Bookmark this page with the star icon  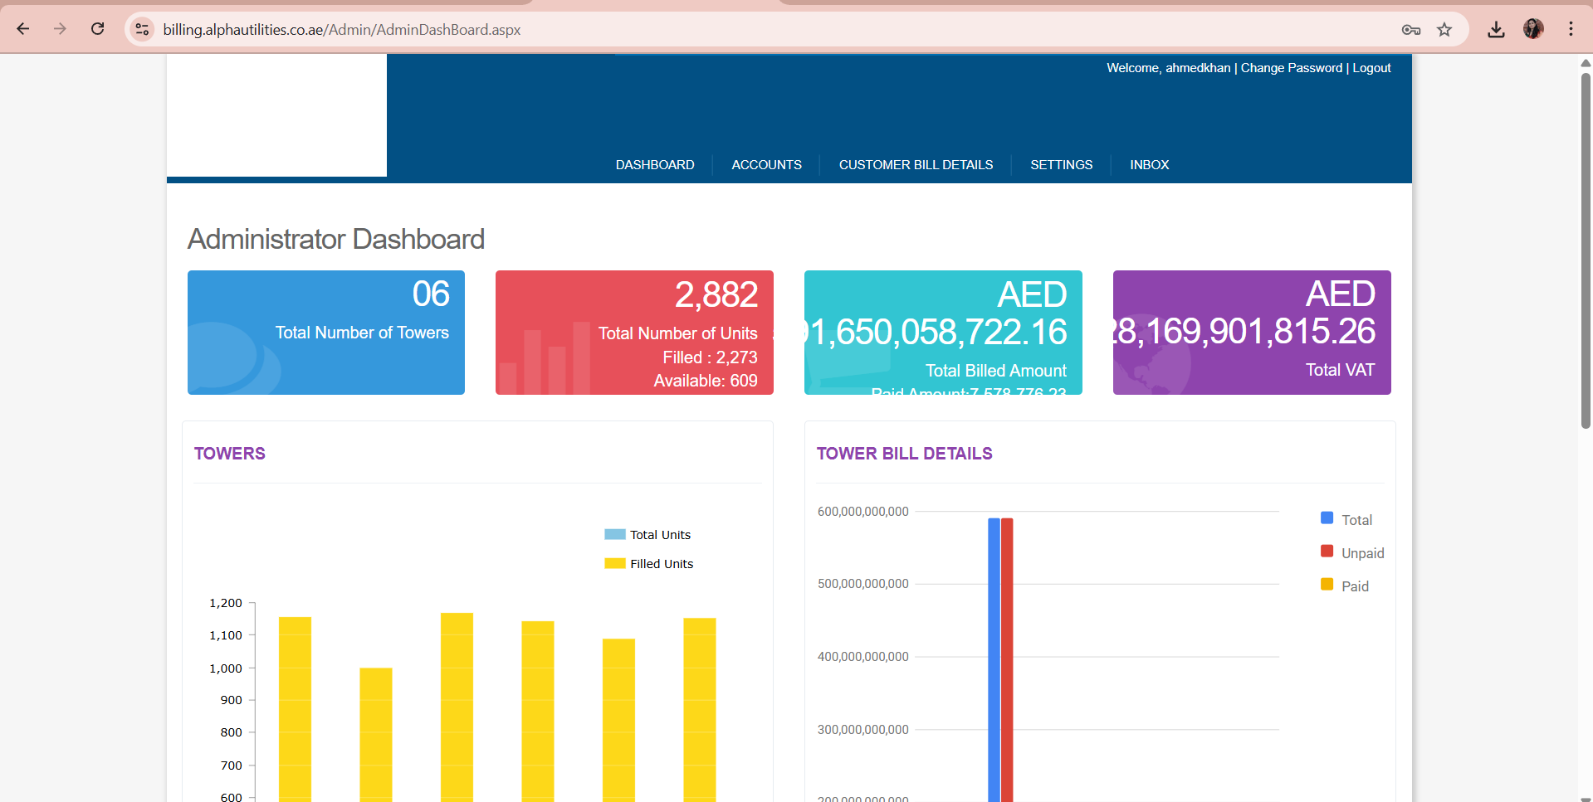click(1444, 30)
